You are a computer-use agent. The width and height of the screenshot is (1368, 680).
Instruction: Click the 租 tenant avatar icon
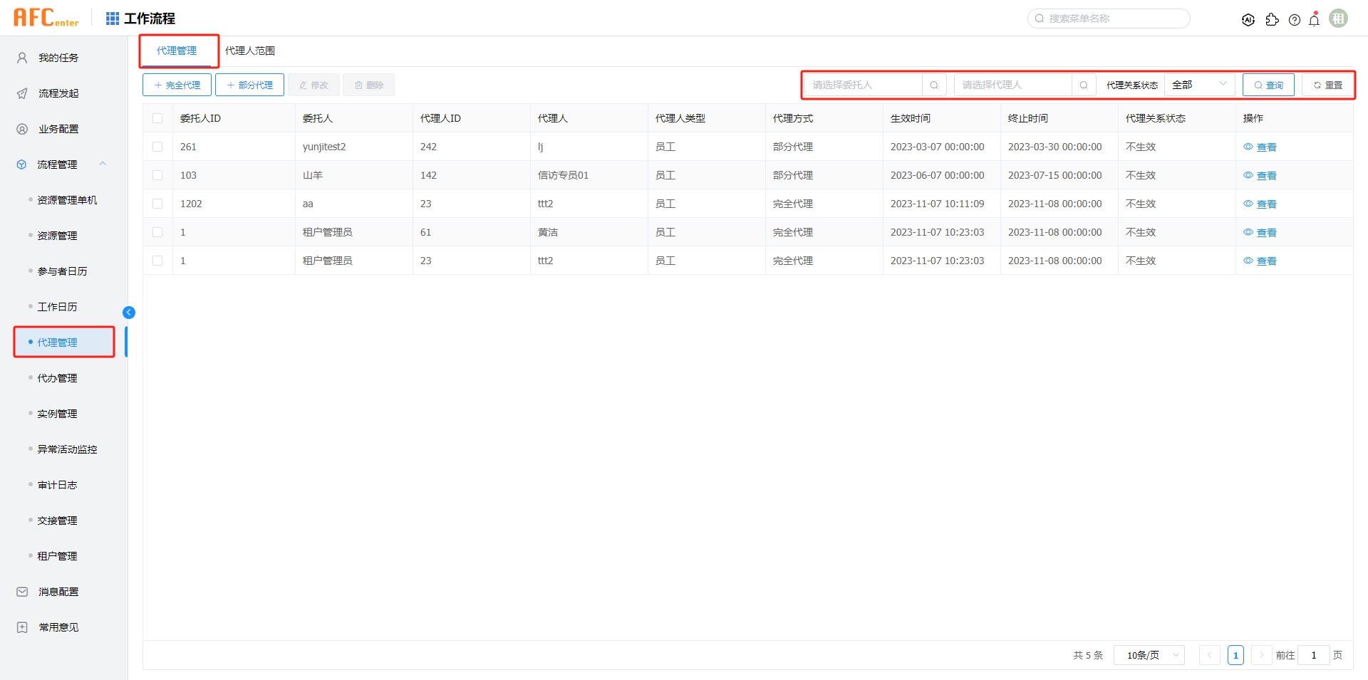tap(1339, 18)
